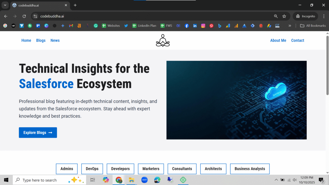Launch Zoom from the taskbar
Image resolution: width=329 pixels, height=185 pixels.
pyautogui.click(x=144, y=180)
